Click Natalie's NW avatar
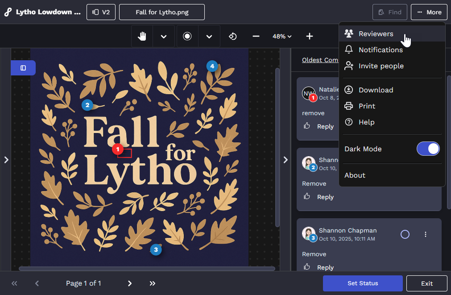451x295 pixels. pos(309,93)
